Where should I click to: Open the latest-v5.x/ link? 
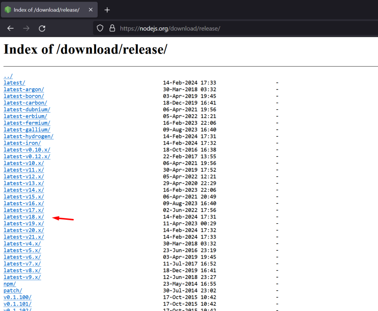(x=22, y=250)
